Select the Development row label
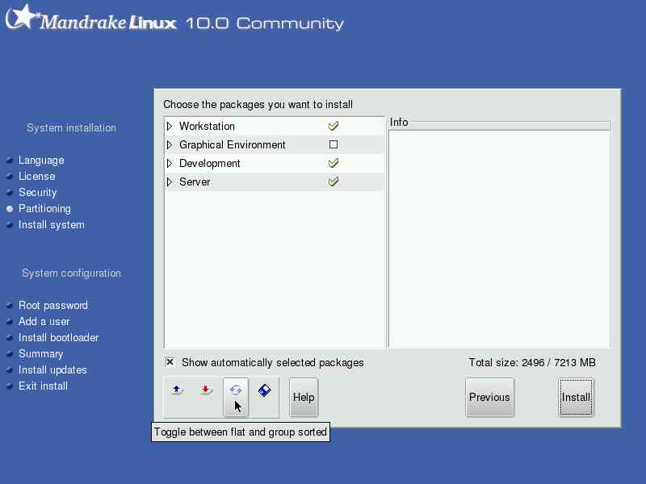Image resolution: width=646 pixels, height=484 pixels. (x=210, y=164)
